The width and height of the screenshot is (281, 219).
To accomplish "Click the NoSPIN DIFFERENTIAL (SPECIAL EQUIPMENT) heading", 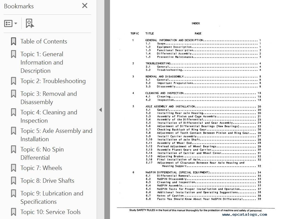I will point(203,172).
